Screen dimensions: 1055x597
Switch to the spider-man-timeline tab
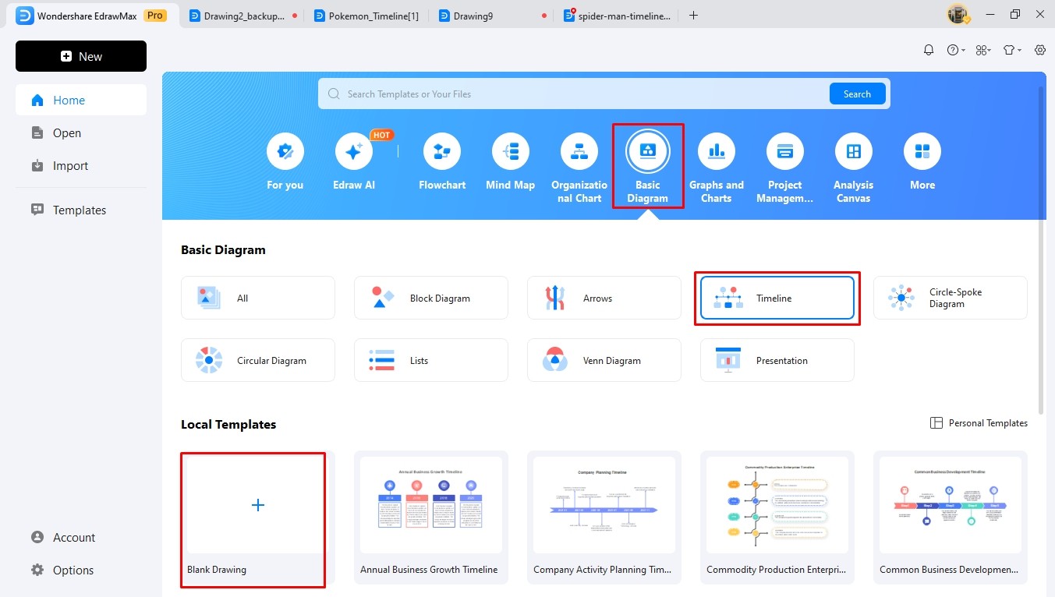click(x=616, y=16)
